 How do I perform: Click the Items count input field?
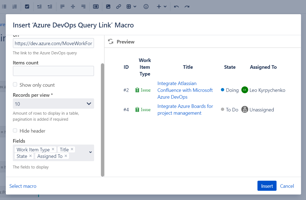pyautogui.click(x=53, y=71)
